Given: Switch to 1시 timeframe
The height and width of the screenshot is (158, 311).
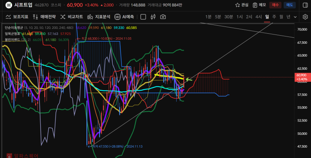Looking at the screenshot, I should pos(239,17).
